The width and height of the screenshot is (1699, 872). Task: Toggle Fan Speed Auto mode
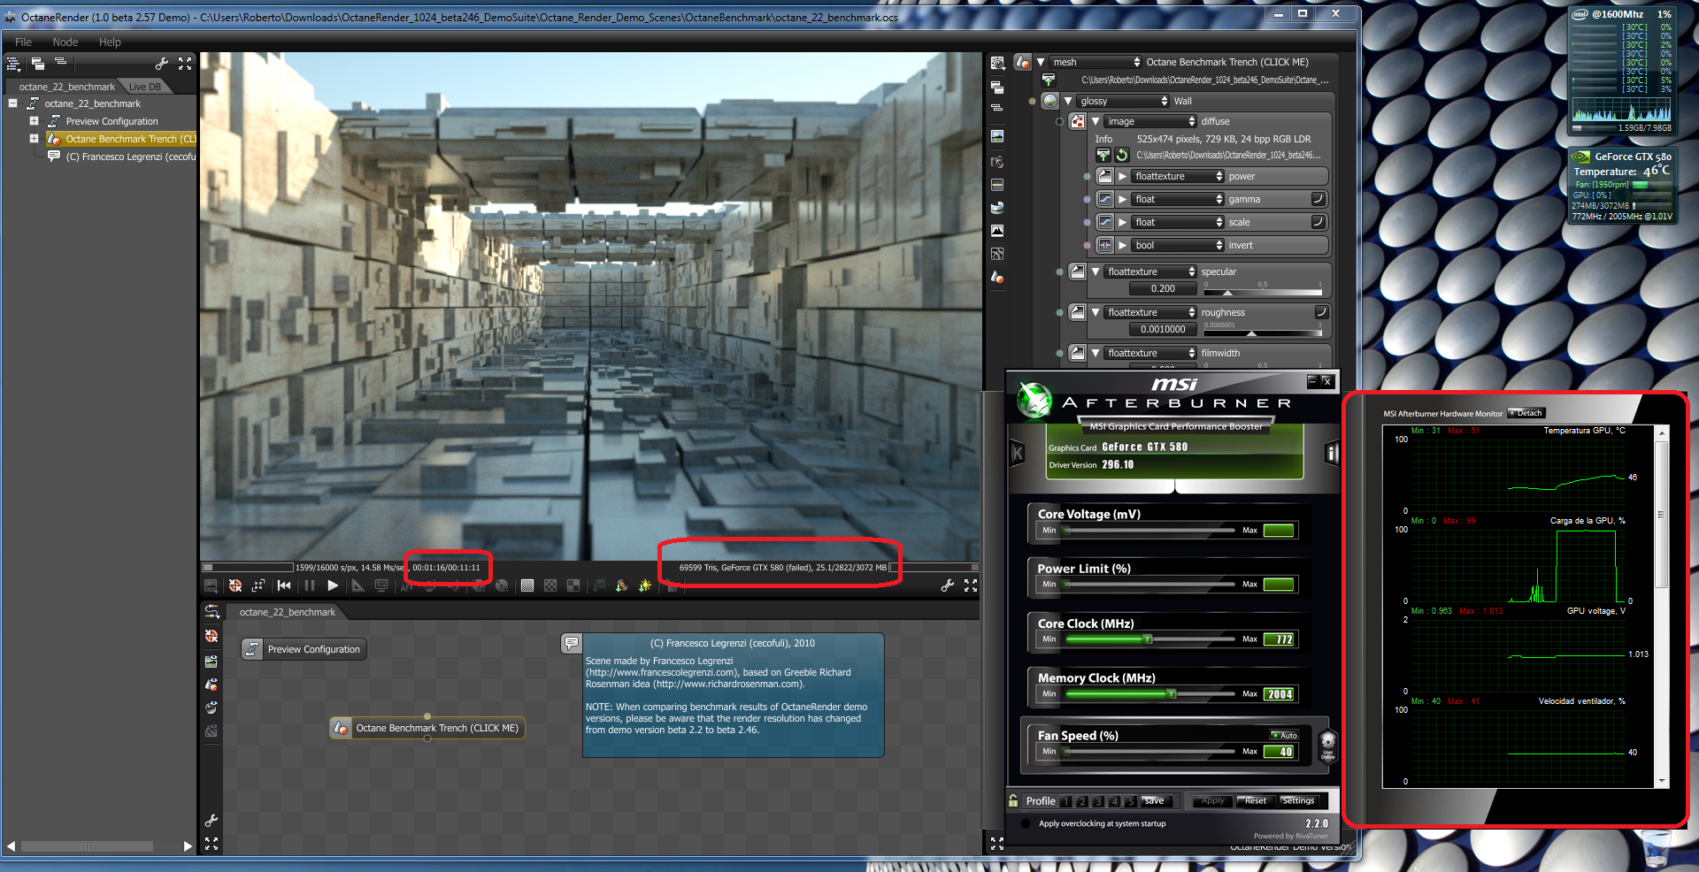(1284, 735)
